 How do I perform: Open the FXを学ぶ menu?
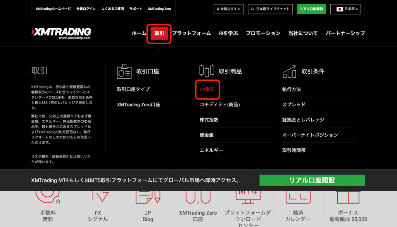pos(228,33)
